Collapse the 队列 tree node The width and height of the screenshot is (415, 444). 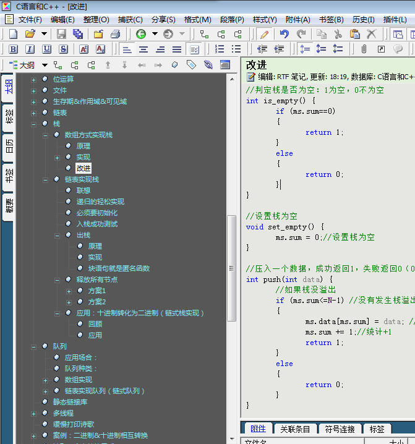click(33, 347)
